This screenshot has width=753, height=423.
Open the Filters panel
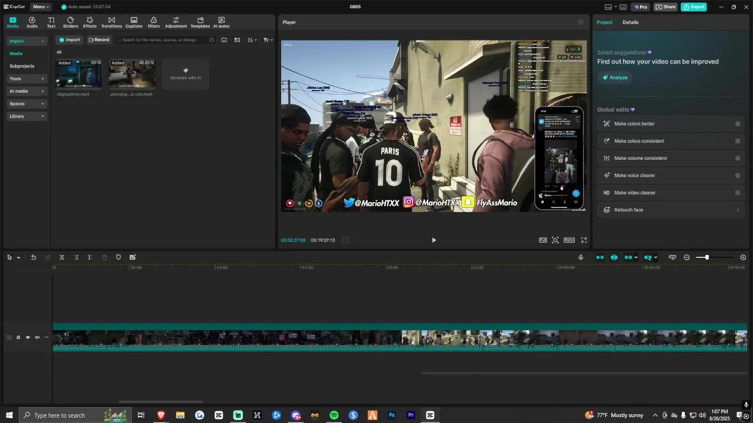(x=154, y=22)
